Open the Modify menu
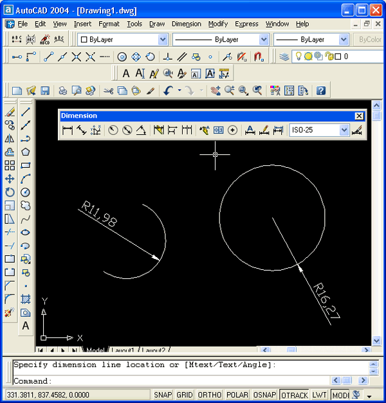The height and width of the screenshot is (403, 386). 218,24
